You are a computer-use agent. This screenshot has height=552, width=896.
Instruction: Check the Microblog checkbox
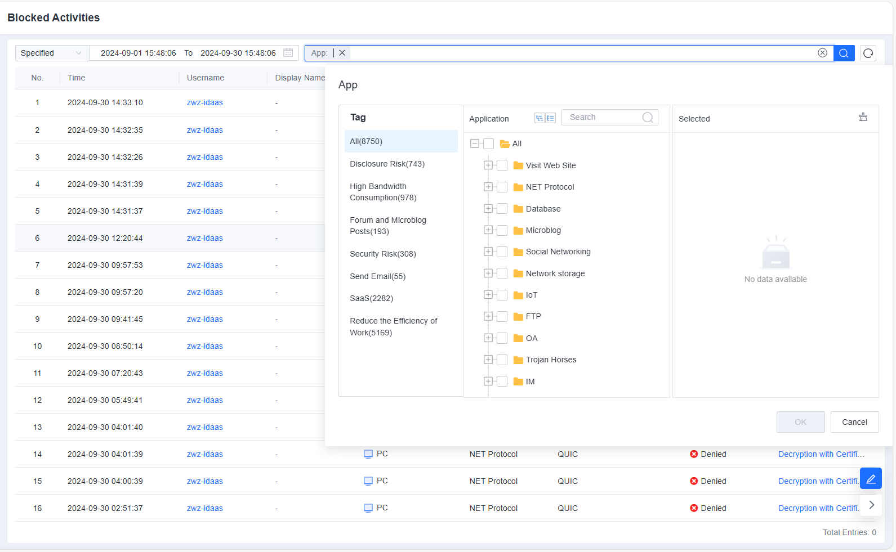point(502,230)
